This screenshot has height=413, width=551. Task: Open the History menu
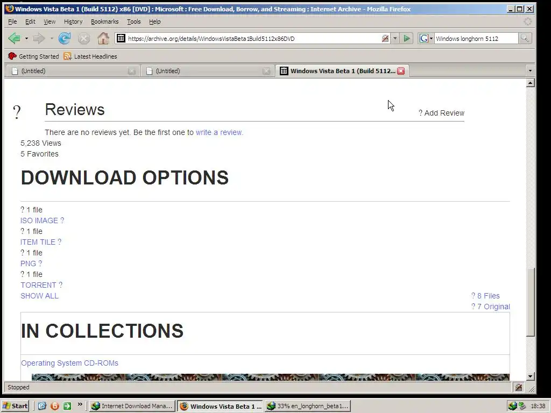click(x=73, y=22)
